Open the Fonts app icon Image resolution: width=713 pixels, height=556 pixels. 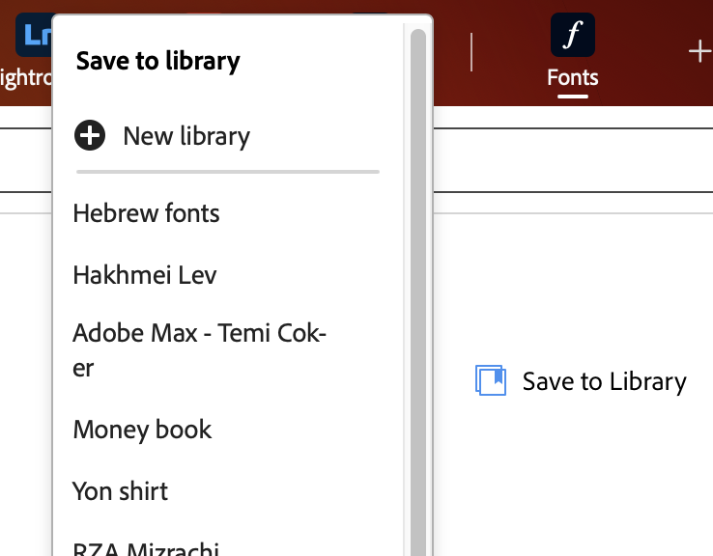tap(573, 35)
